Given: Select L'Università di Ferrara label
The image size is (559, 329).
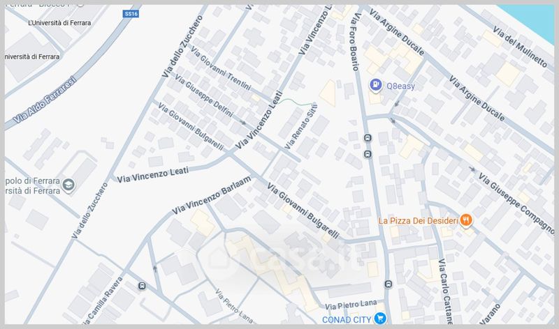Looking at the screenshot, I should pyautogui.click(x=59, y=23).
